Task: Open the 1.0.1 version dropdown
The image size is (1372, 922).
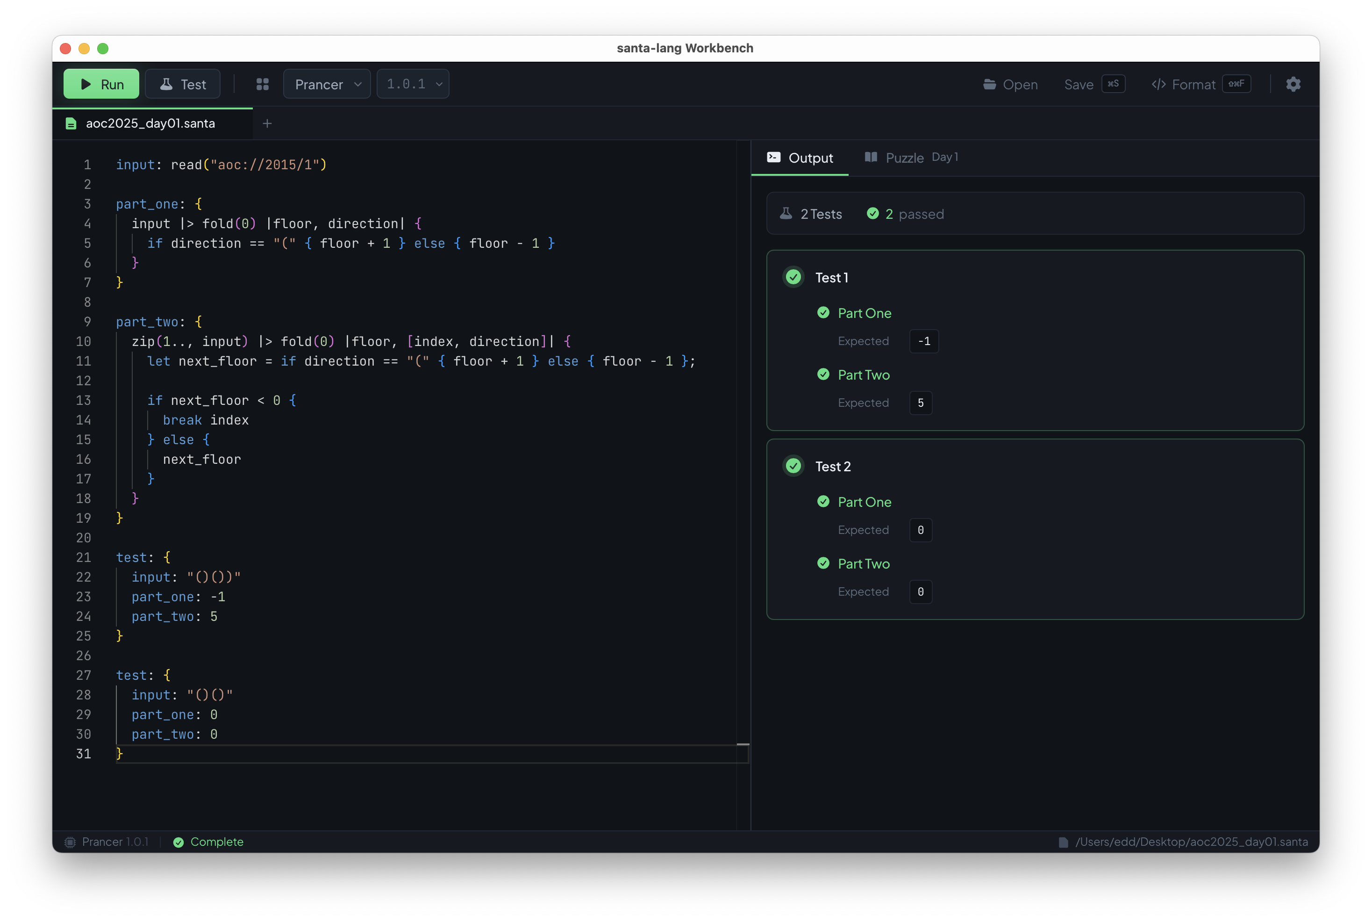Action: click(x=413, y=84)
